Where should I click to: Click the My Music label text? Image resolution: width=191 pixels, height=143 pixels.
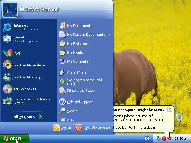click(75, 52)
